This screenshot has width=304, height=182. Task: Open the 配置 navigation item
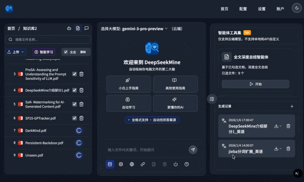click(243, 9)
